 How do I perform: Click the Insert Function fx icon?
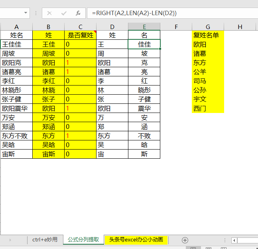(x=78, y=13)
